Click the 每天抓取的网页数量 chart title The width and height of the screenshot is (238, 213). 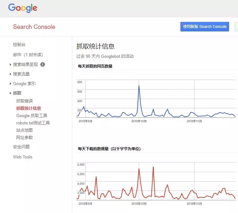click(x=95, y=66)
